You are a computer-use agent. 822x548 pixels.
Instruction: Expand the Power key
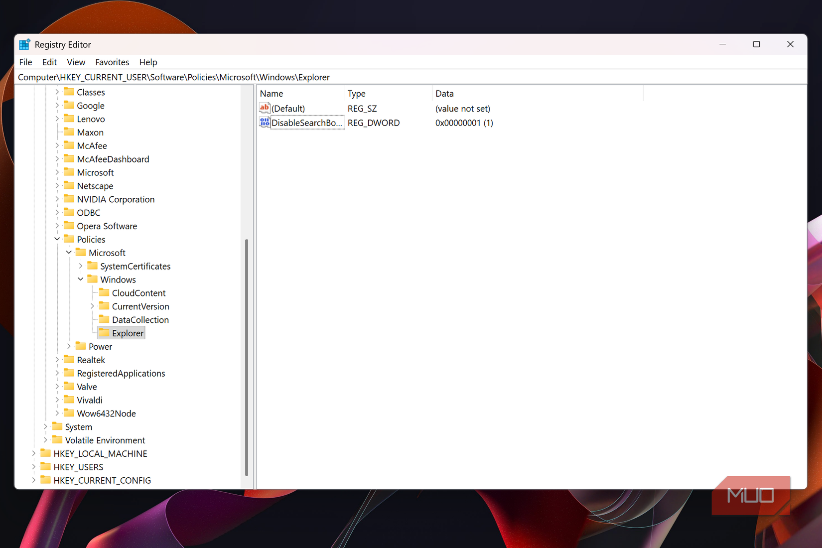coord(69,346)
